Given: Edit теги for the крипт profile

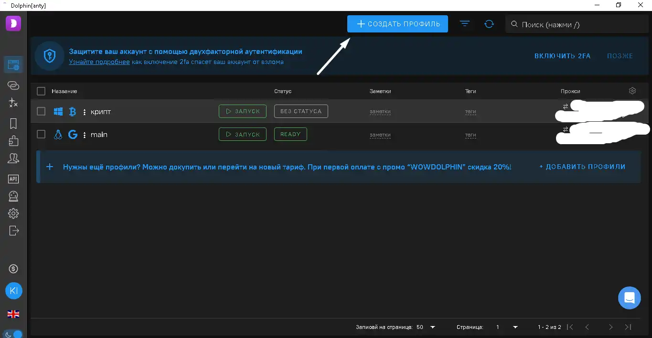Looking at the screenshot, I should tap(470, 112).
